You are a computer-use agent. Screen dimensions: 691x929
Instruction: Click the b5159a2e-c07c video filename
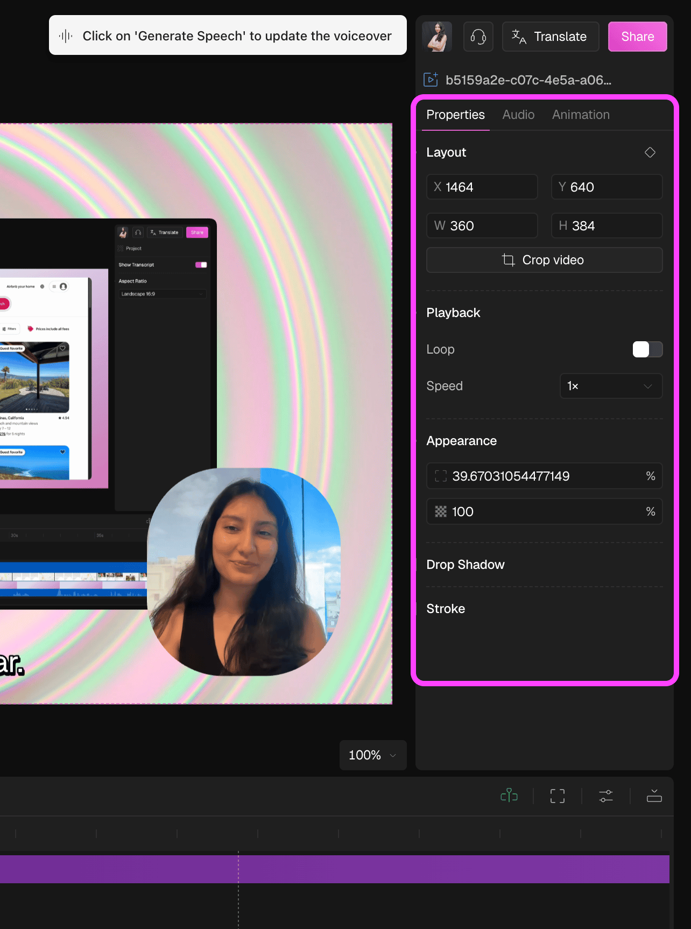click(528, 80)
